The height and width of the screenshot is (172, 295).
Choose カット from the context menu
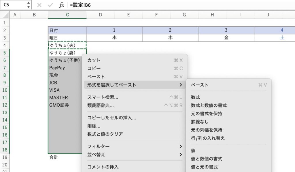pos(94,60)
